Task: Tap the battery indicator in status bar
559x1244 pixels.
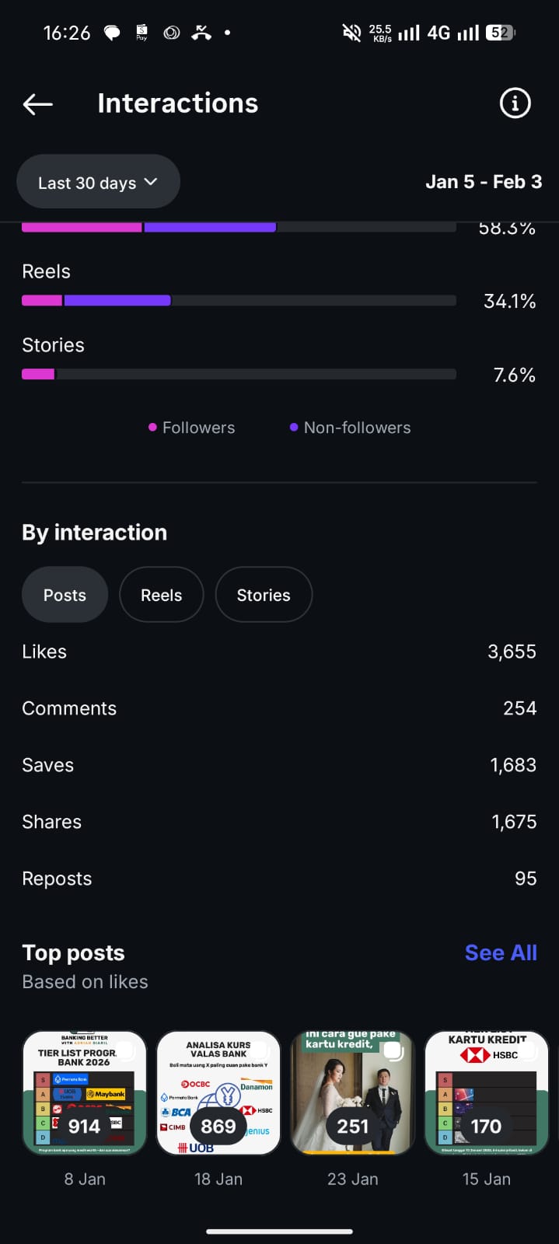Action: (500, 33)
